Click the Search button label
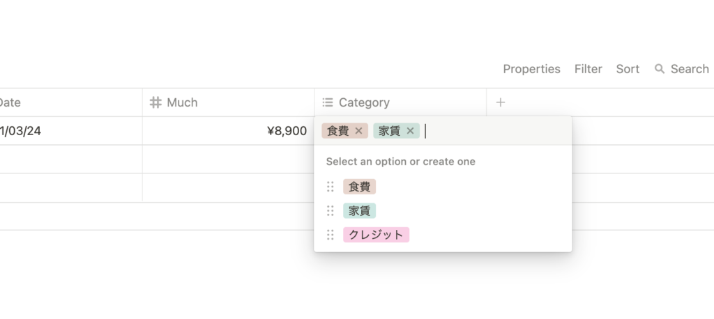Image resolution: width=714 pixels, height=319 pixels. (x=690, y=69)
